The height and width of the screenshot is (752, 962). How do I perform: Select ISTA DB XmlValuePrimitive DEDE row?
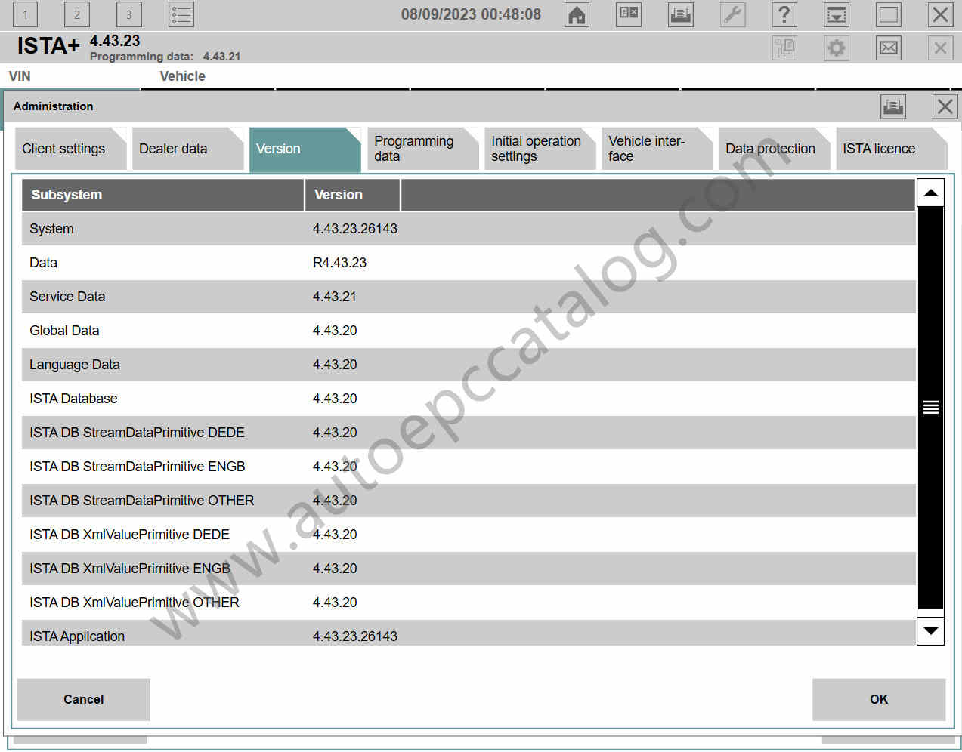point(469,535)
